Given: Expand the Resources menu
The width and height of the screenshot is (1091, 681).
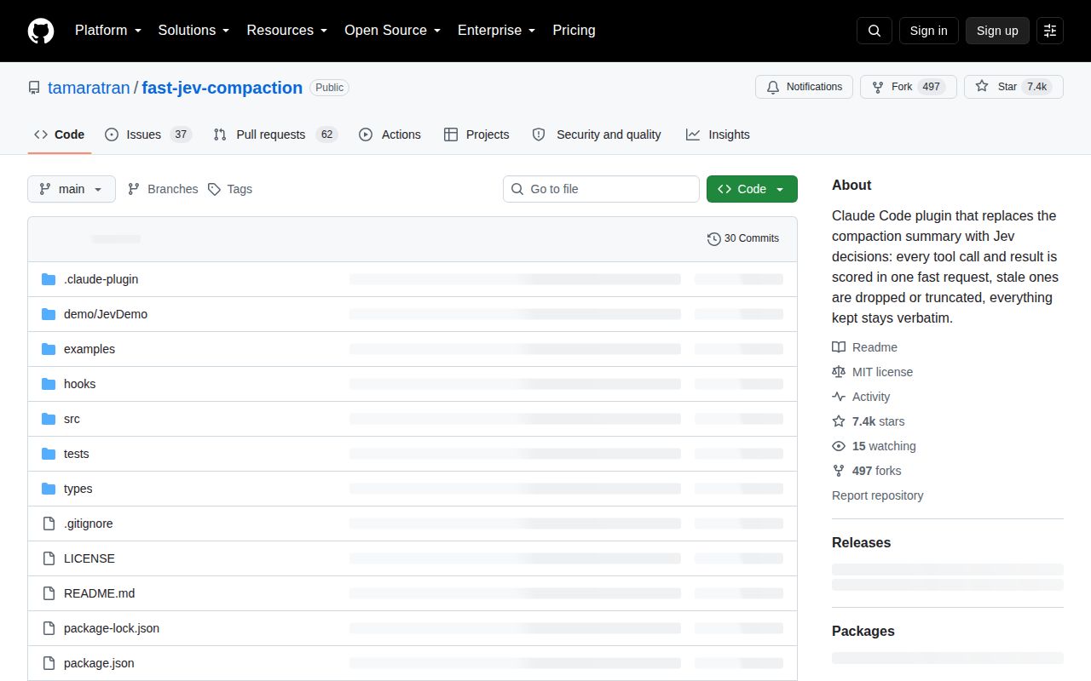Looking at the screenshot, I should [x=287, y=30].
